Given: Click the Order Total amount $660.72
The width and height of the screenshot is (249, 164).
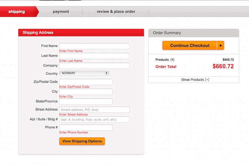Looking at the screenshot, I should tap(223, 66).
